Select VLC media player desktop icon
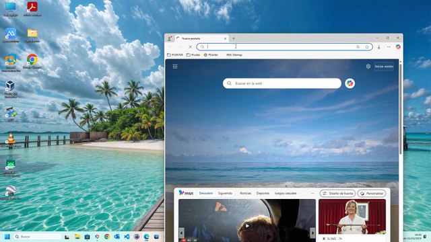Viewport: 431px width, 242px height. click(x=11, y=140)
